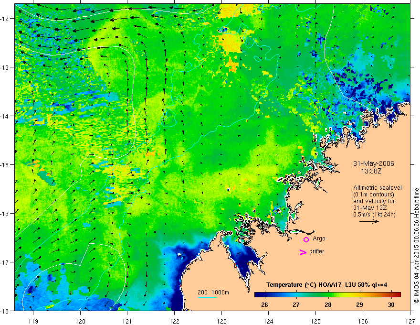The image size is (420, 325).
Task: Click the 'Argo' legend label
Action: pos(319,238)
